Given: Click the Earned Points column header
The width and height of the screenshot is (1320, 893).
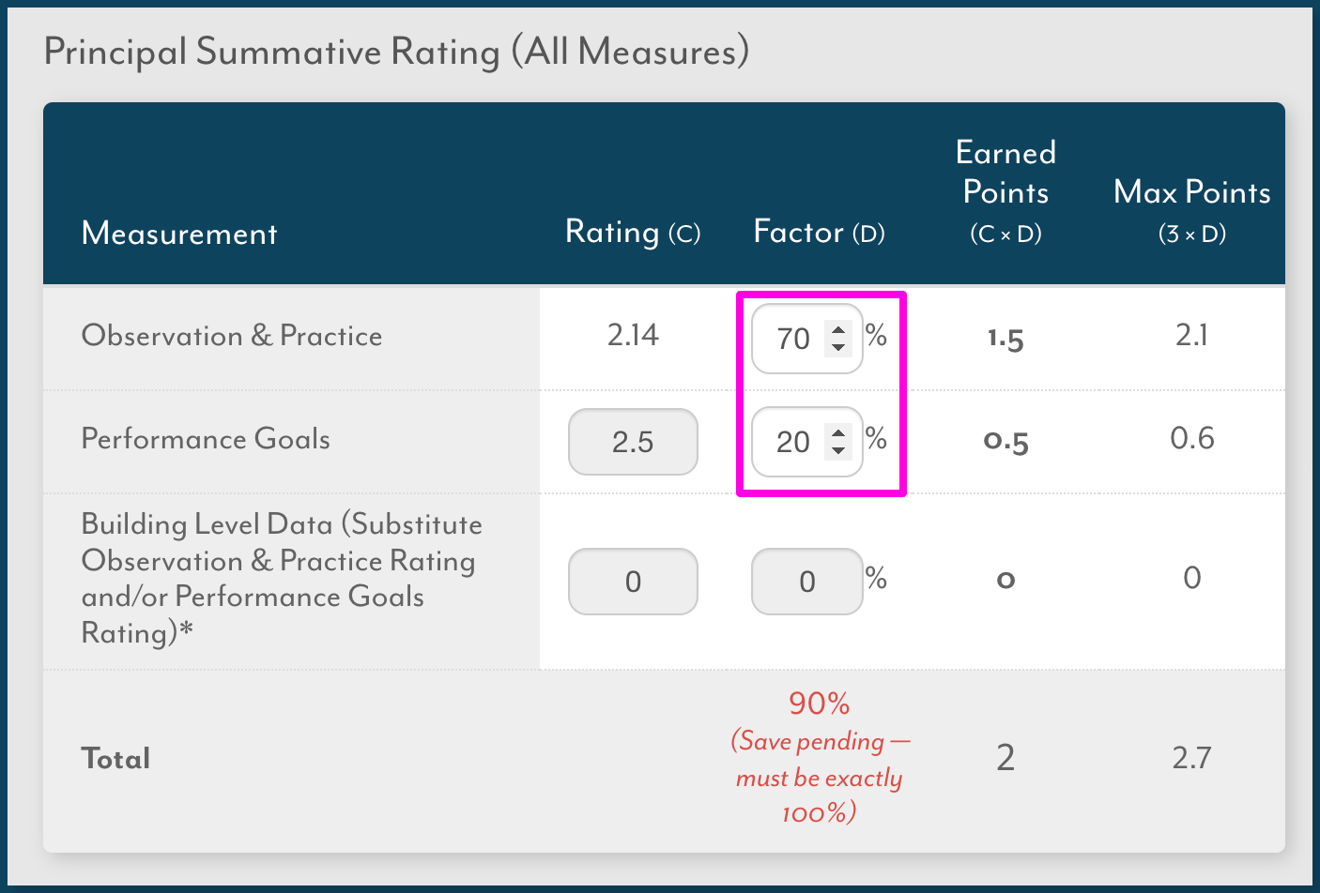Looking at the screenshot, I should point(1005,191).
